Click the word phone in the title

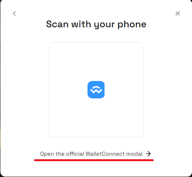coord(132,25)
